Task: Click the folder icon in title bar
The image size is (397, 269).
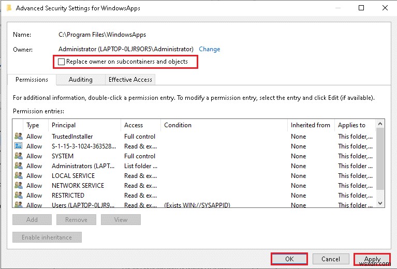Action: (9, 8)
